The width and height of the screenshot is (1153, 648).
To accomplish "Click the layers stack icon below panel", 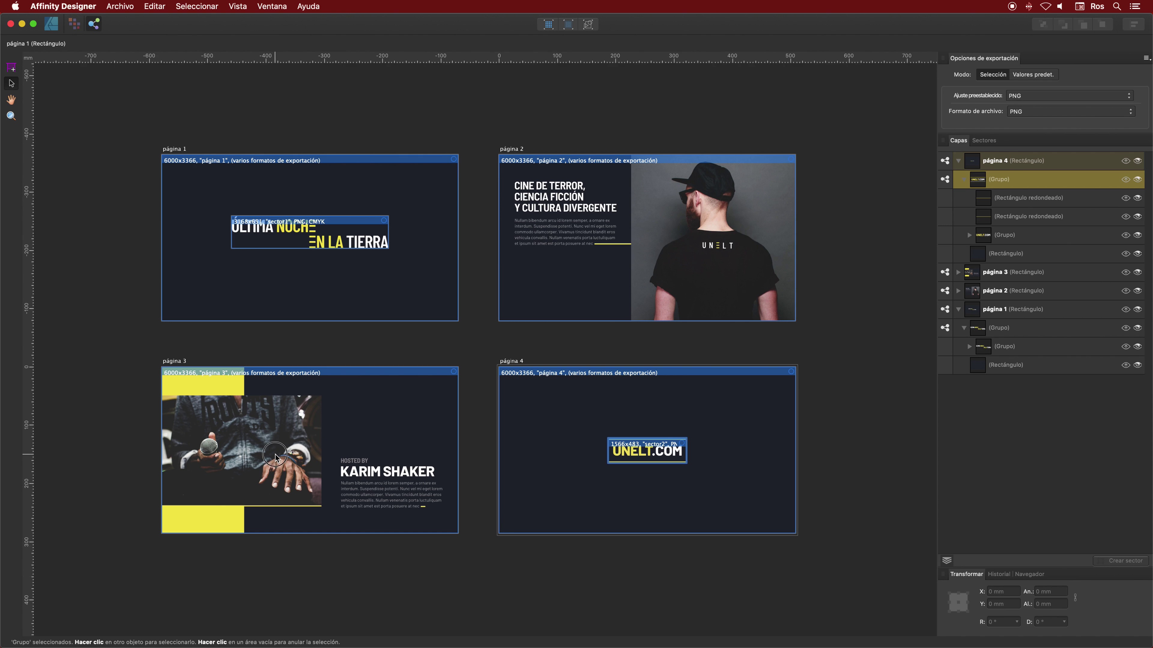I will (947, 560).
